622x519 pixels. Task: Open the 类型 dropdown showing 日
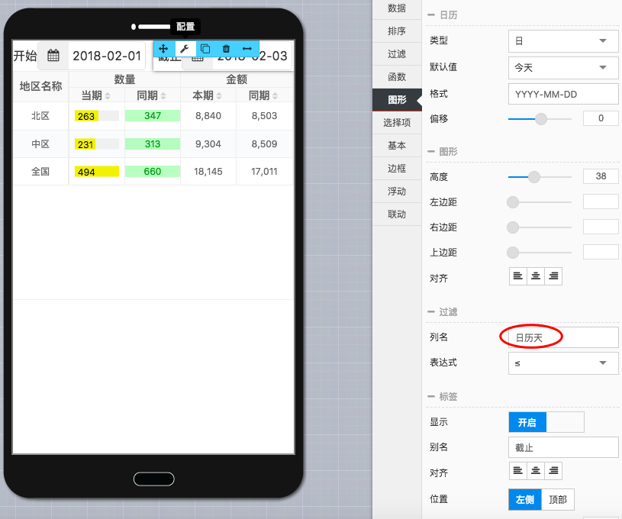pos(563,40)
